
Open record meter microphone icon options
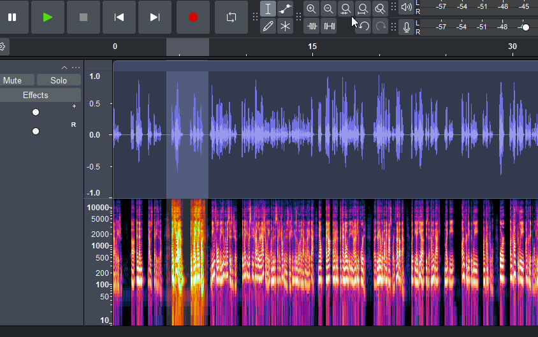pos(406,27)
